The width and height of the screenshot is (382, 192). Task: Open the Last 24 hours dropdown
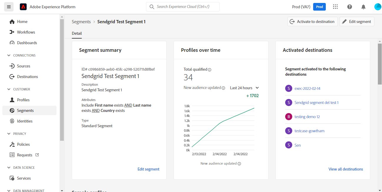[x=244, y=88]
